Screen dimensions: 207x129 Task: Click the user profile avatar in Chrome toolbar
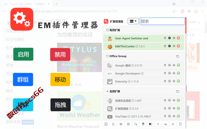196,11
